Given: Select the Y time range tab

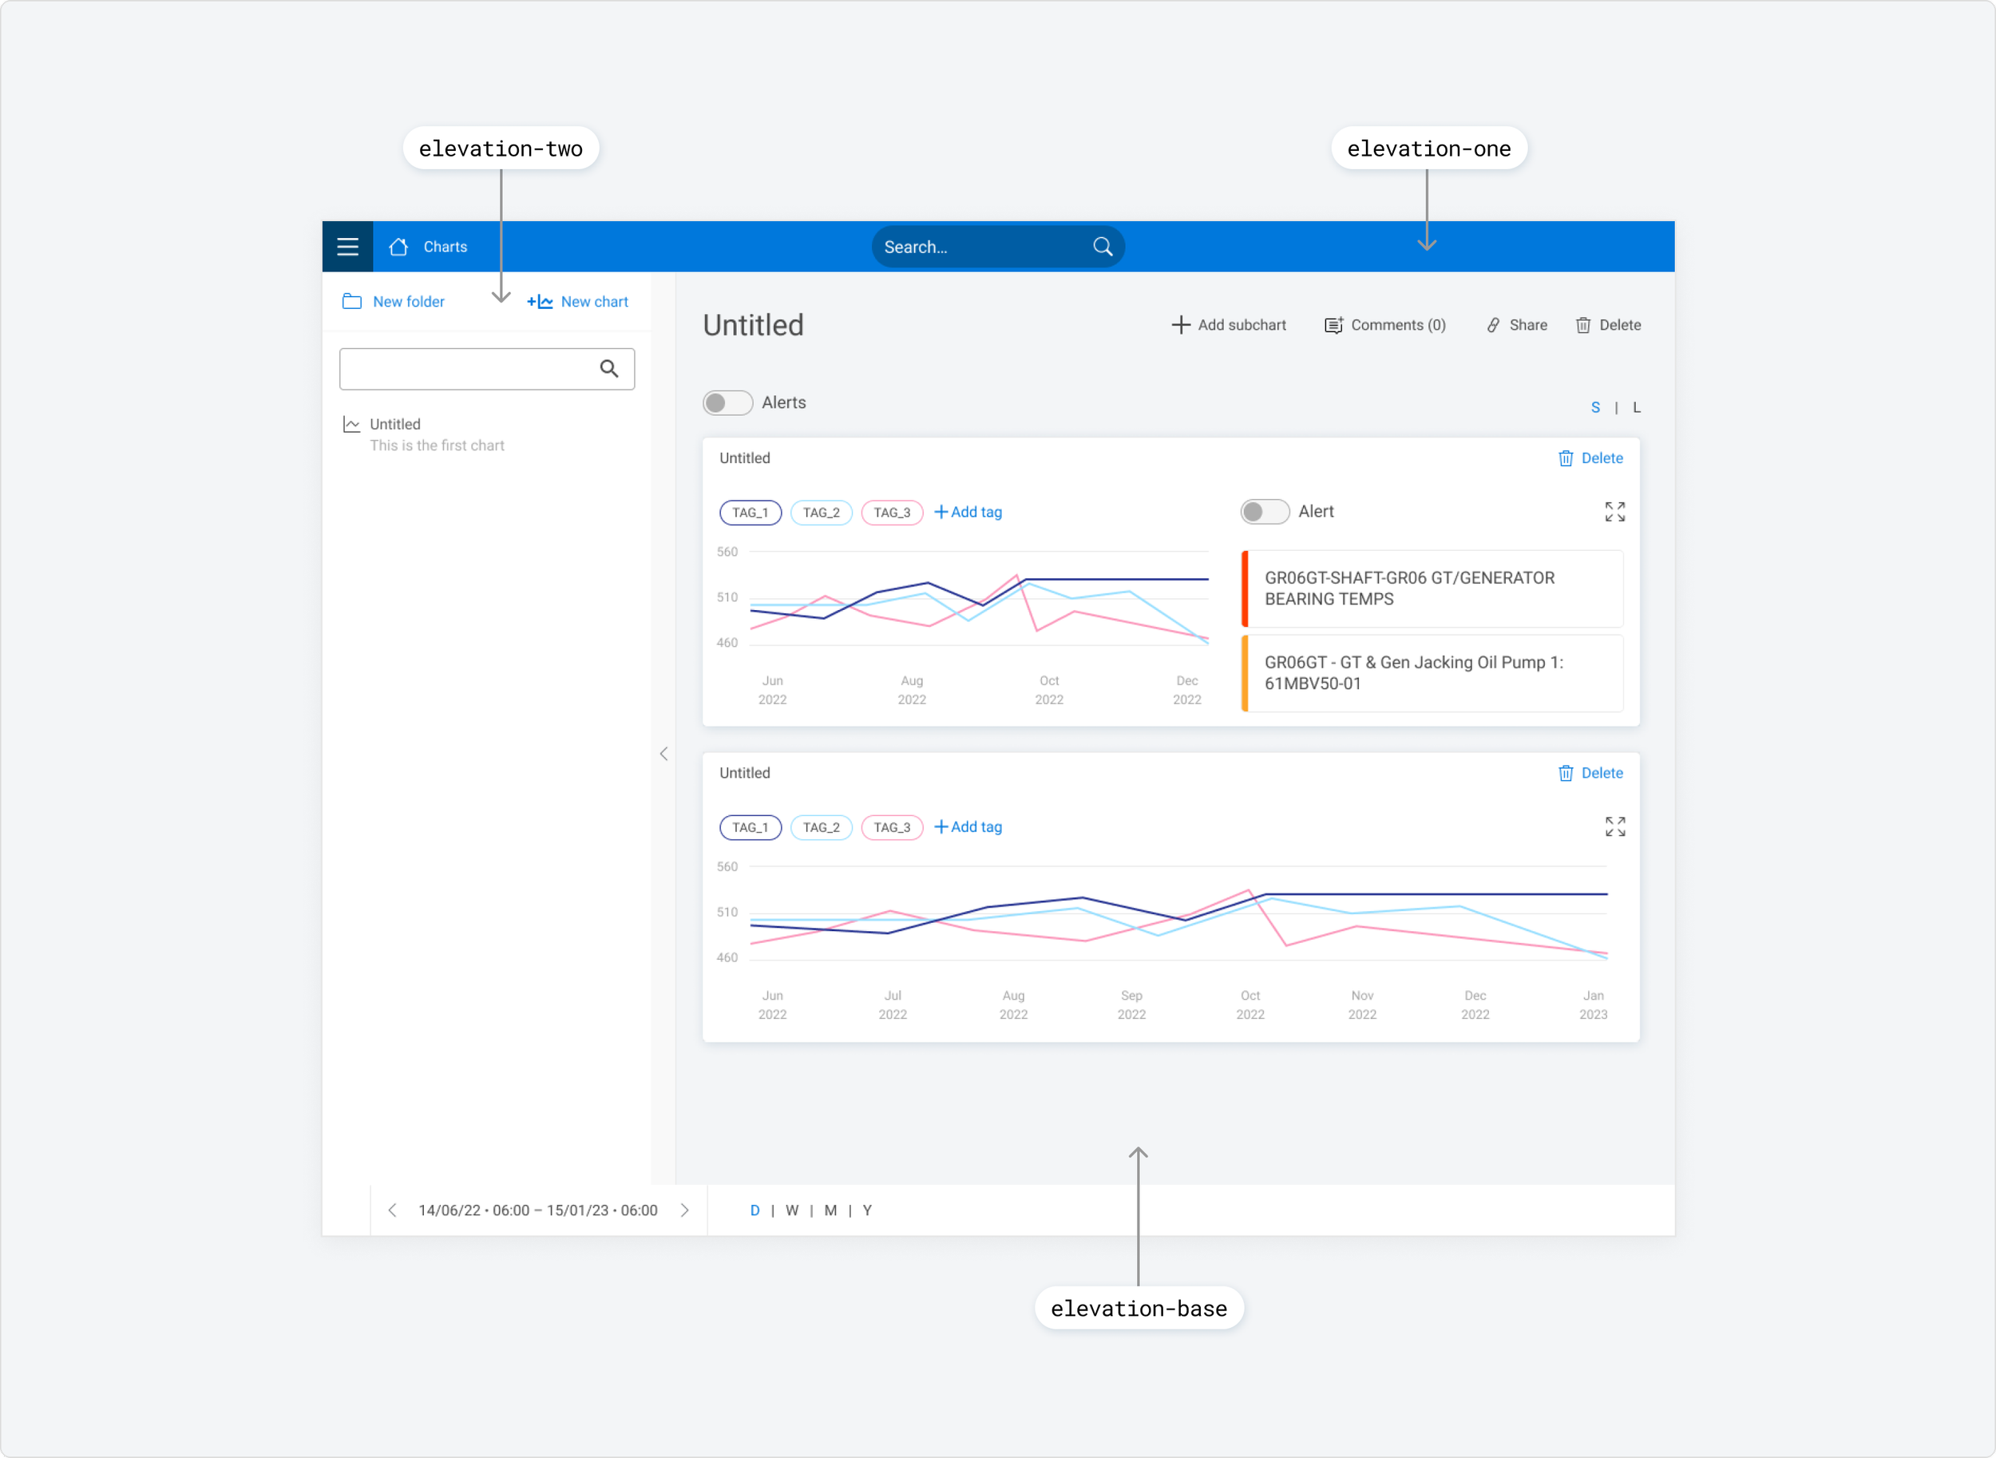Looking at the screenshot, I should click(866, 1211).
